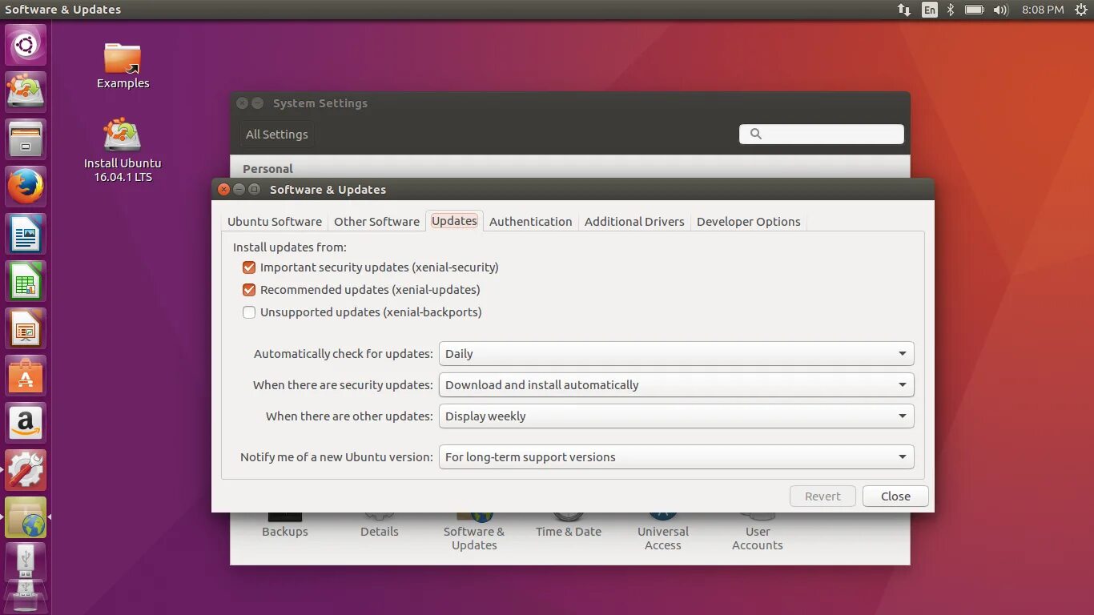This screenshot has height=615, width=1094.
Task: Open the other updates Display weekly dropdown
Action: pyautogui.click(x=676, y=416)
